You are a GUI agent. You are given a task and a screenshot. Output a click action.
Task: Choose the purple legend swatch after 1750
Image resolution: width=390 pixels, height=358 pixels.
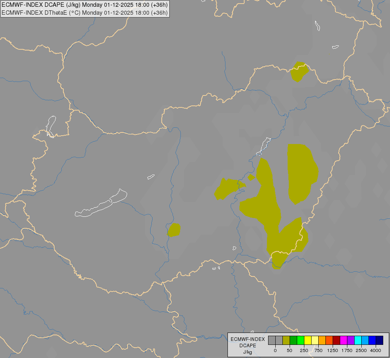click(351, 340)
